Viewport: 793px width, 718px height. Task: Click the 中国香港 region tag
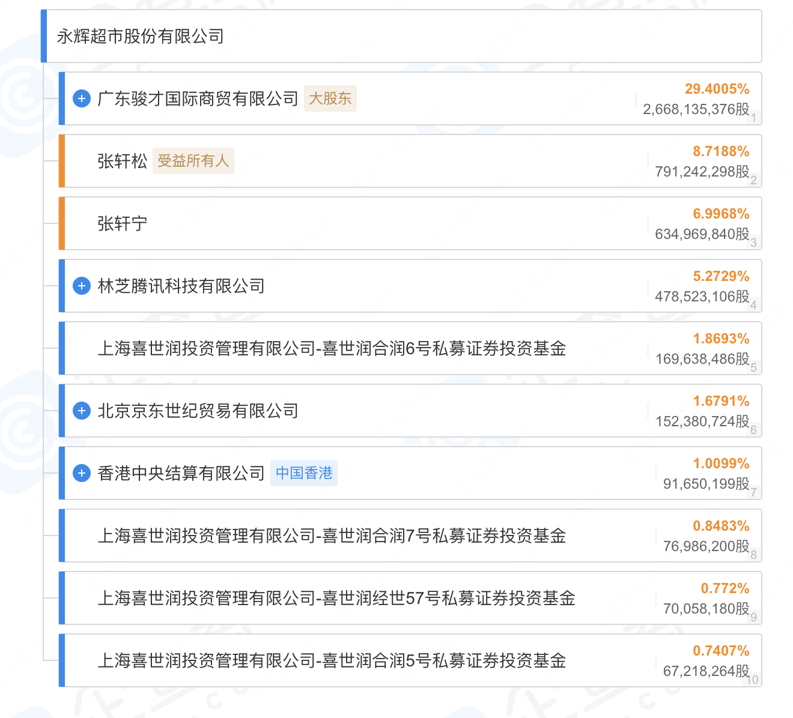pos(304,473)
